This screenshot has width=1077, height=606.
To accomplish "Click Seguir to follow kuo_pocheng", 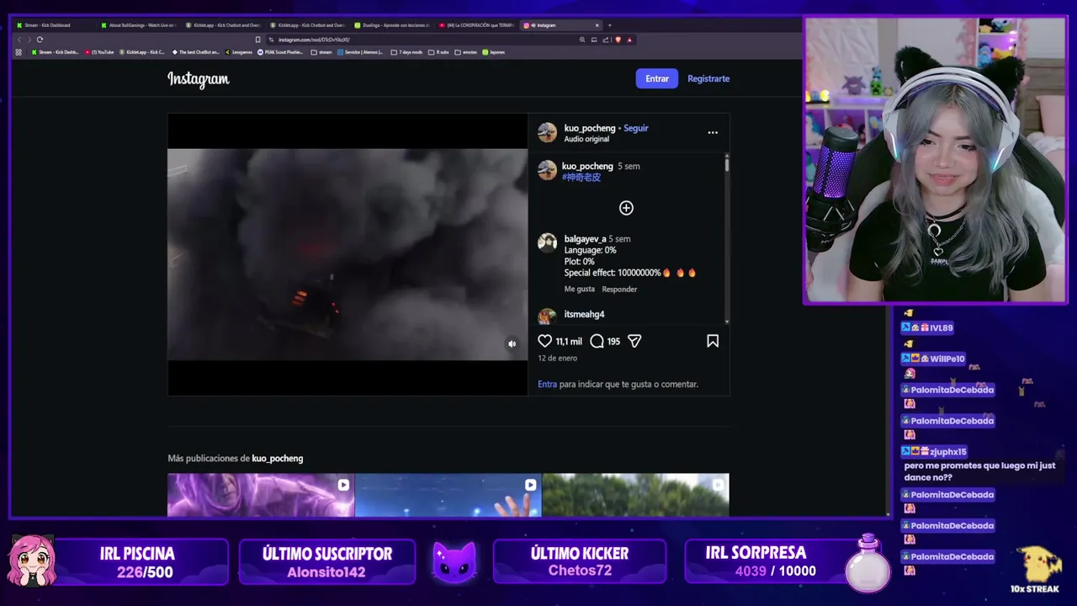I will (636, 128).
